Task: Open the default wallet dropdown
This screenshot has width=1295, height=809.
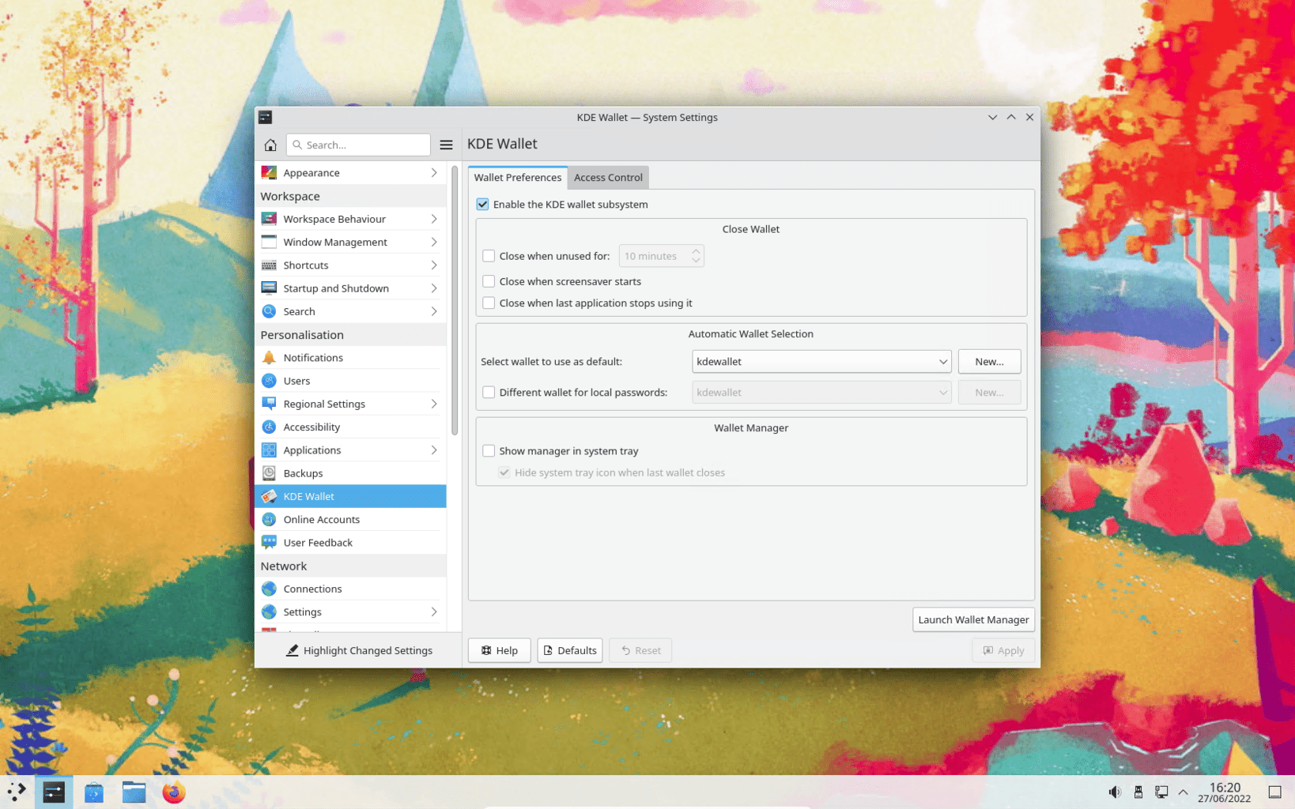Action: (x=821, y=361)
